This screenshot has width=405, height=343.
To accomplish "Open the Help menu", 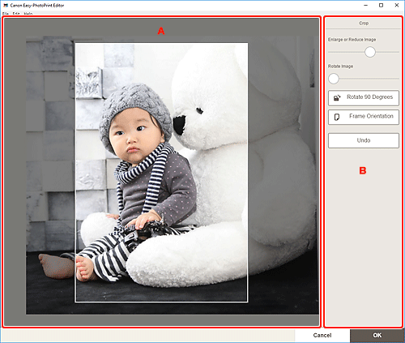I will coord(28,14).
